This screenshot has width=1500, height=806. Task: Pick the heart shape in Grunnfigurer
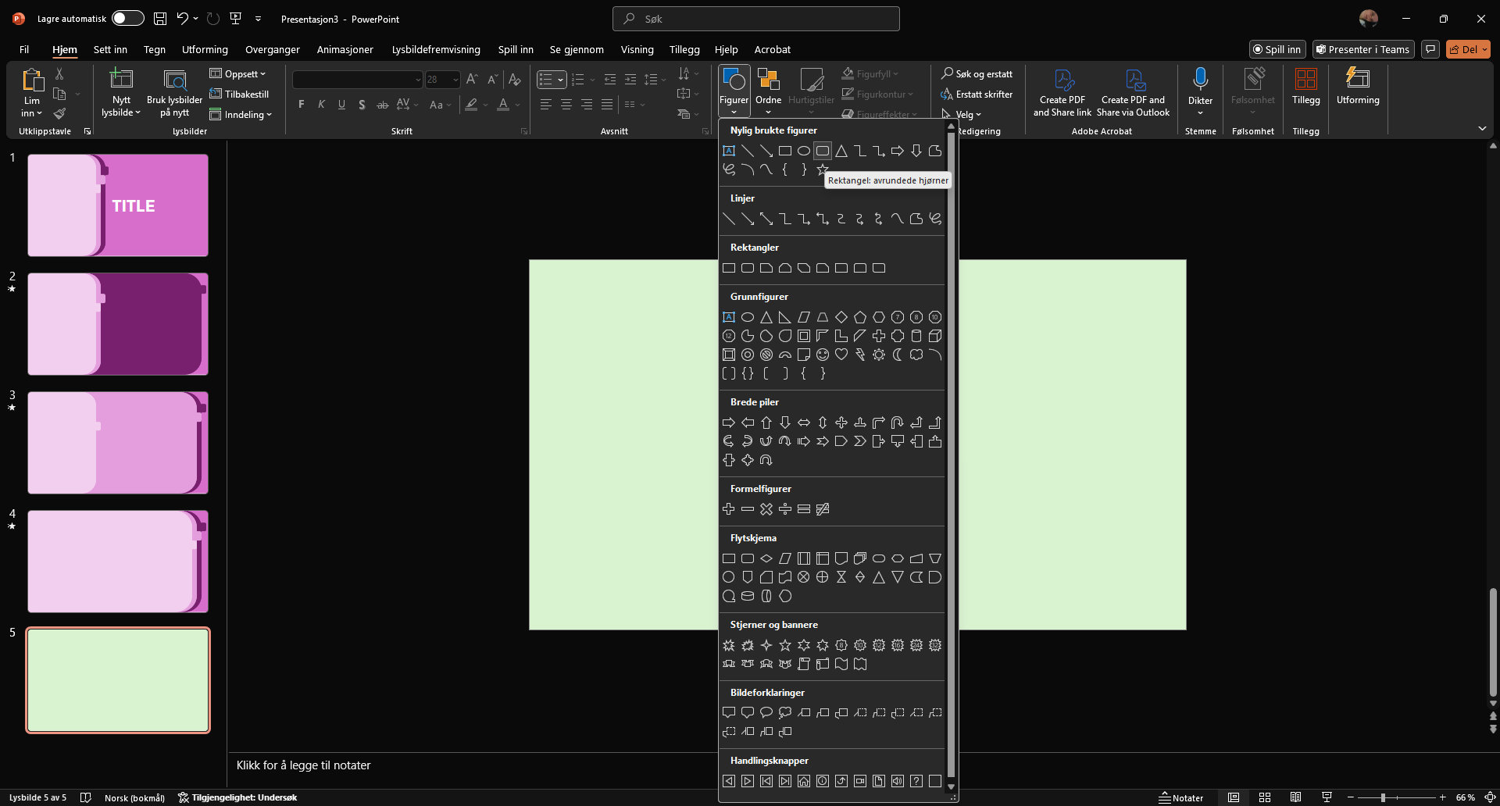tap(841, 355)
